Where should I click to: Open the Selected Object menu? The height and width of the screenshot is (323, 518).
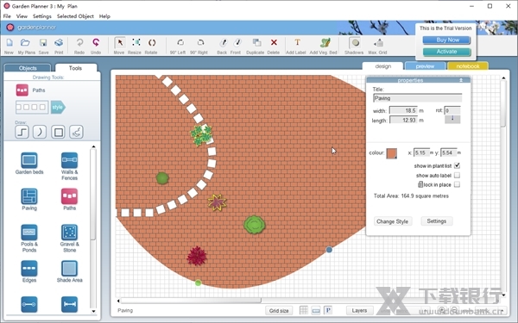tap(75, 16)
